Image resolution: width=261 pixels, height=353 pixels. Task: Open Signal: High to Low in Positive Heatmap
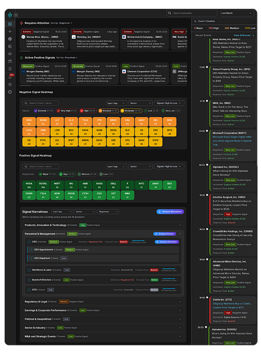point(169,166)
